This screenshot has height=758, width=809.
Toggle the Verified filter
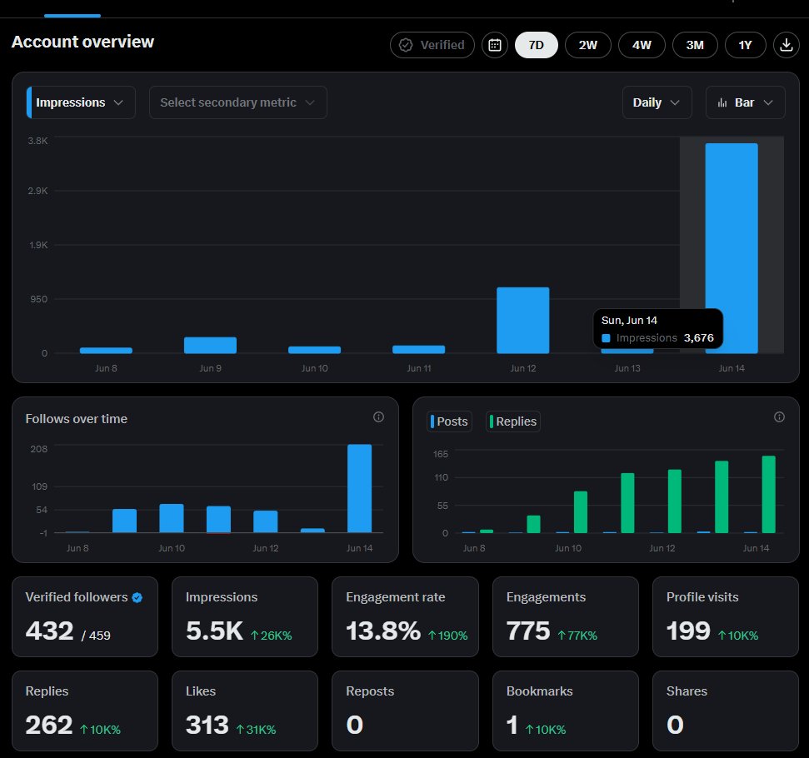432,45
